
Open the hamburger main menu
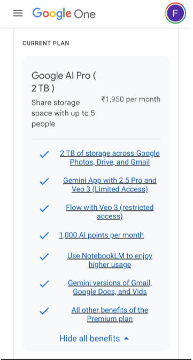pyautogui.click(x=18, y=13)
